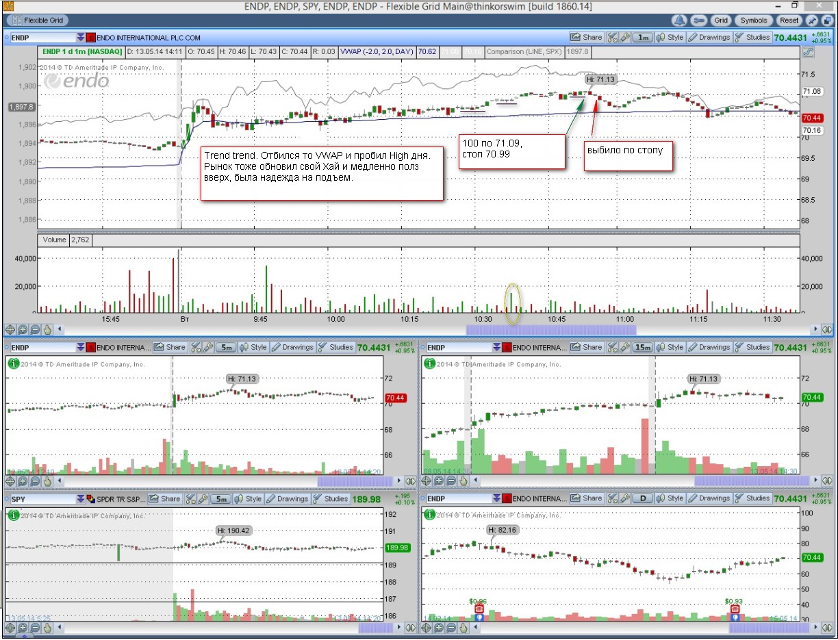
Task: Open wrench settings on ENDP 15m chart
Action: (624, 347)
